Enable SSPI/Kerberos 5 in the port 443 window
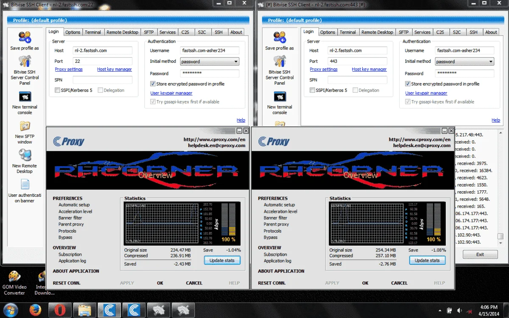The image size is (509, 318). (312, 90)
